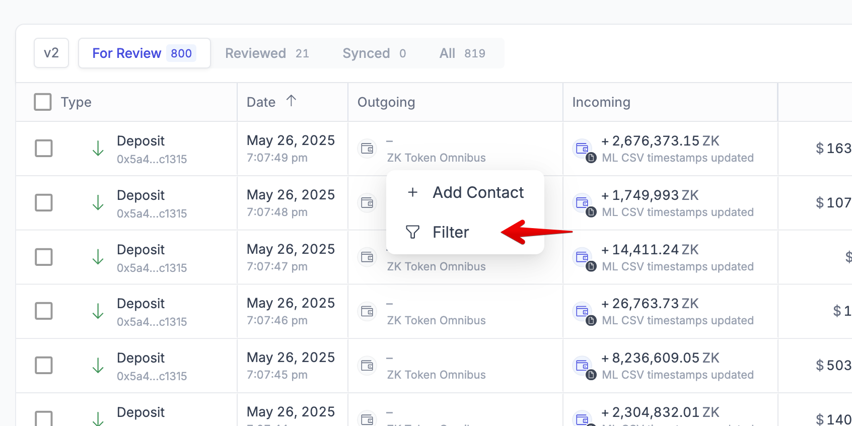Click the plus icon beside Add Contact
This screenshot has width=852, height=426.
412,192
